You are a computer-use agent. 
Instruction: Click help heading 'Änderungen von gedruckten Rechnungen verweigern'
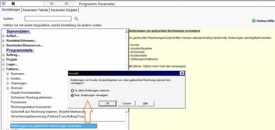coord(165,31)
